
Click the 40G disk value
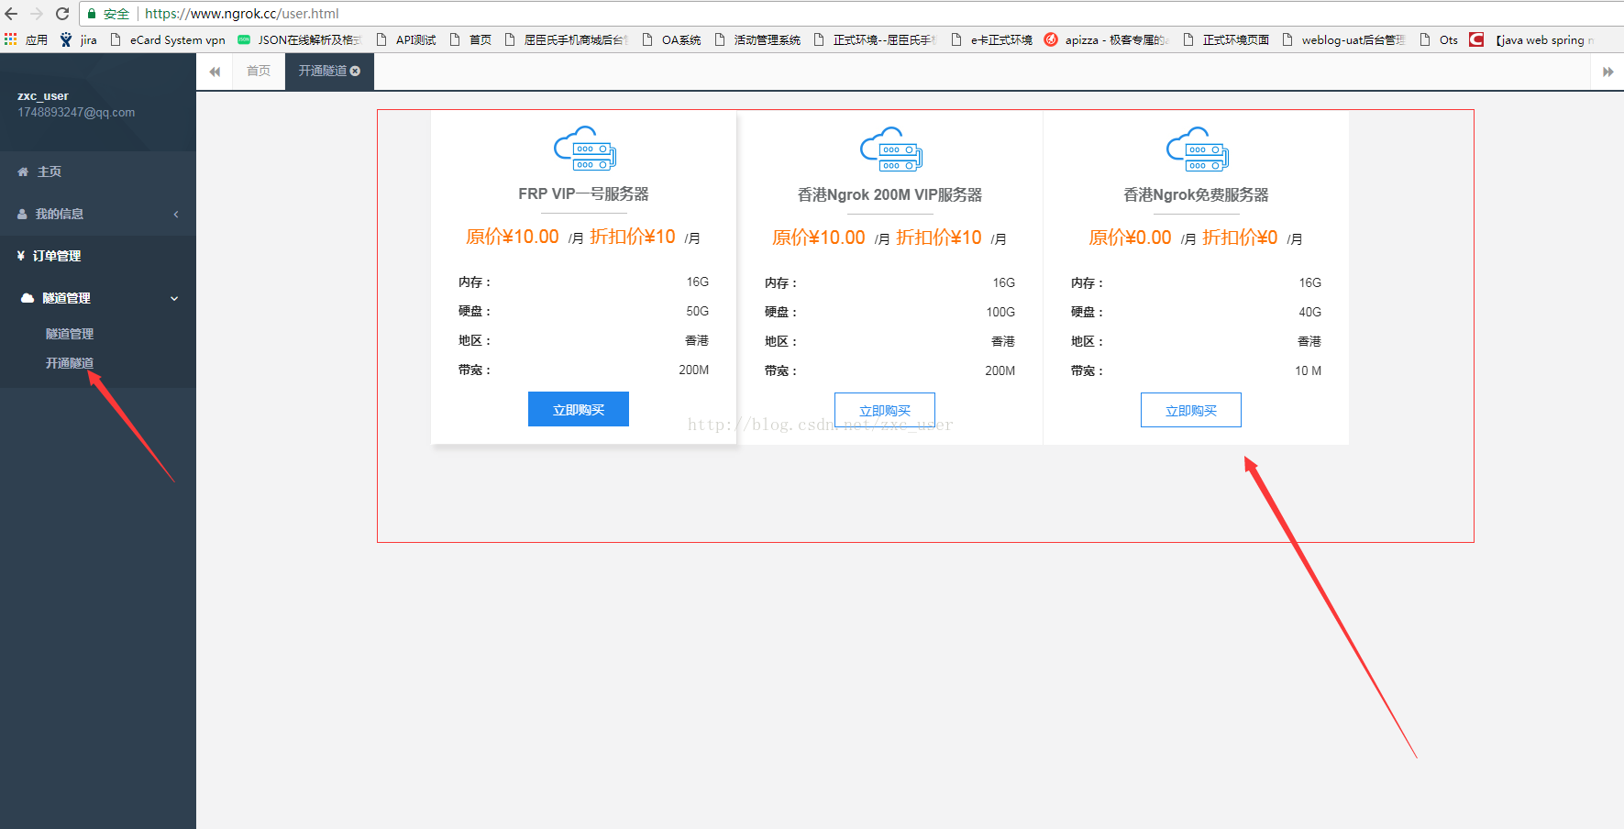pyautogui.click(x=1309, y=312)
